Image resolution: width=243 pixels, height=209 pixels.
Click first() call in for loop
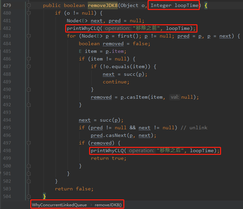pos(128,36)
